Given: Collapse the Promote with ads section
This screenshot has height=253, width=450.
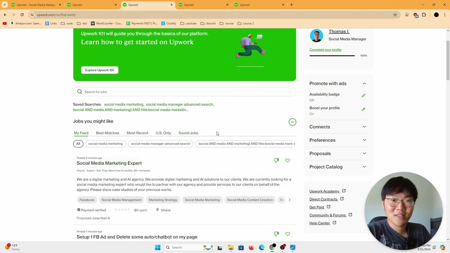Looking at the screenshot, I should tap(364, 84).
